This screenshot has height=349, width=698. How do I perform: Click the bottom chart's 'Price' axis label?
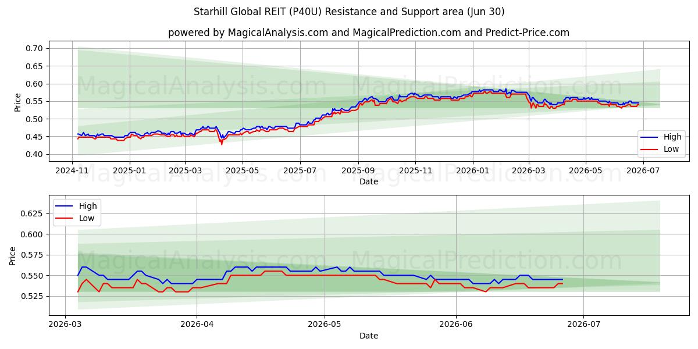13,256
